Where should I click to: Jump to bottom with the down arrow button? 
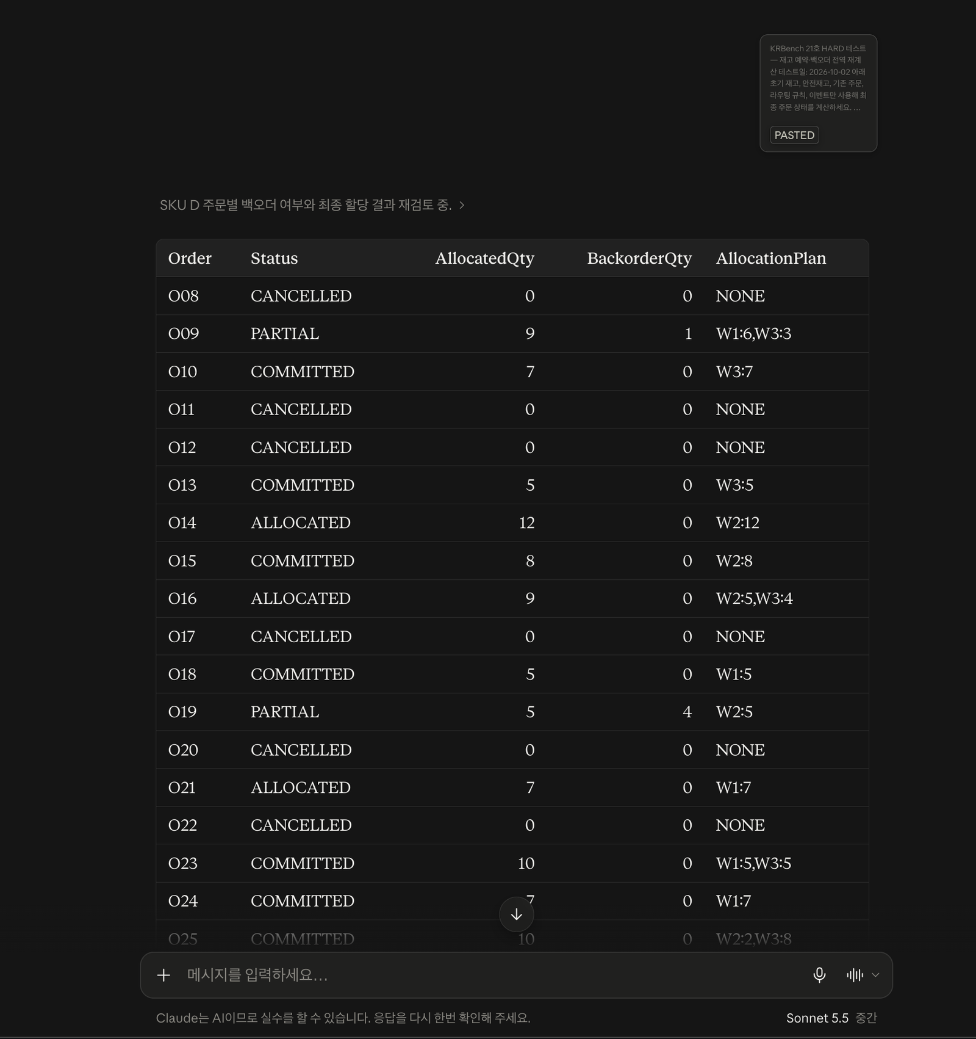tap(517, 914)
